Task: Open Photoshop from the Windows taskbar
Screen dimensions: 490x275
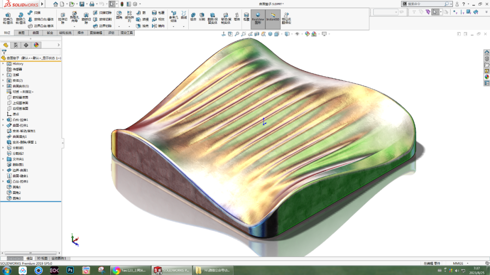Action: tap(70, 270)
